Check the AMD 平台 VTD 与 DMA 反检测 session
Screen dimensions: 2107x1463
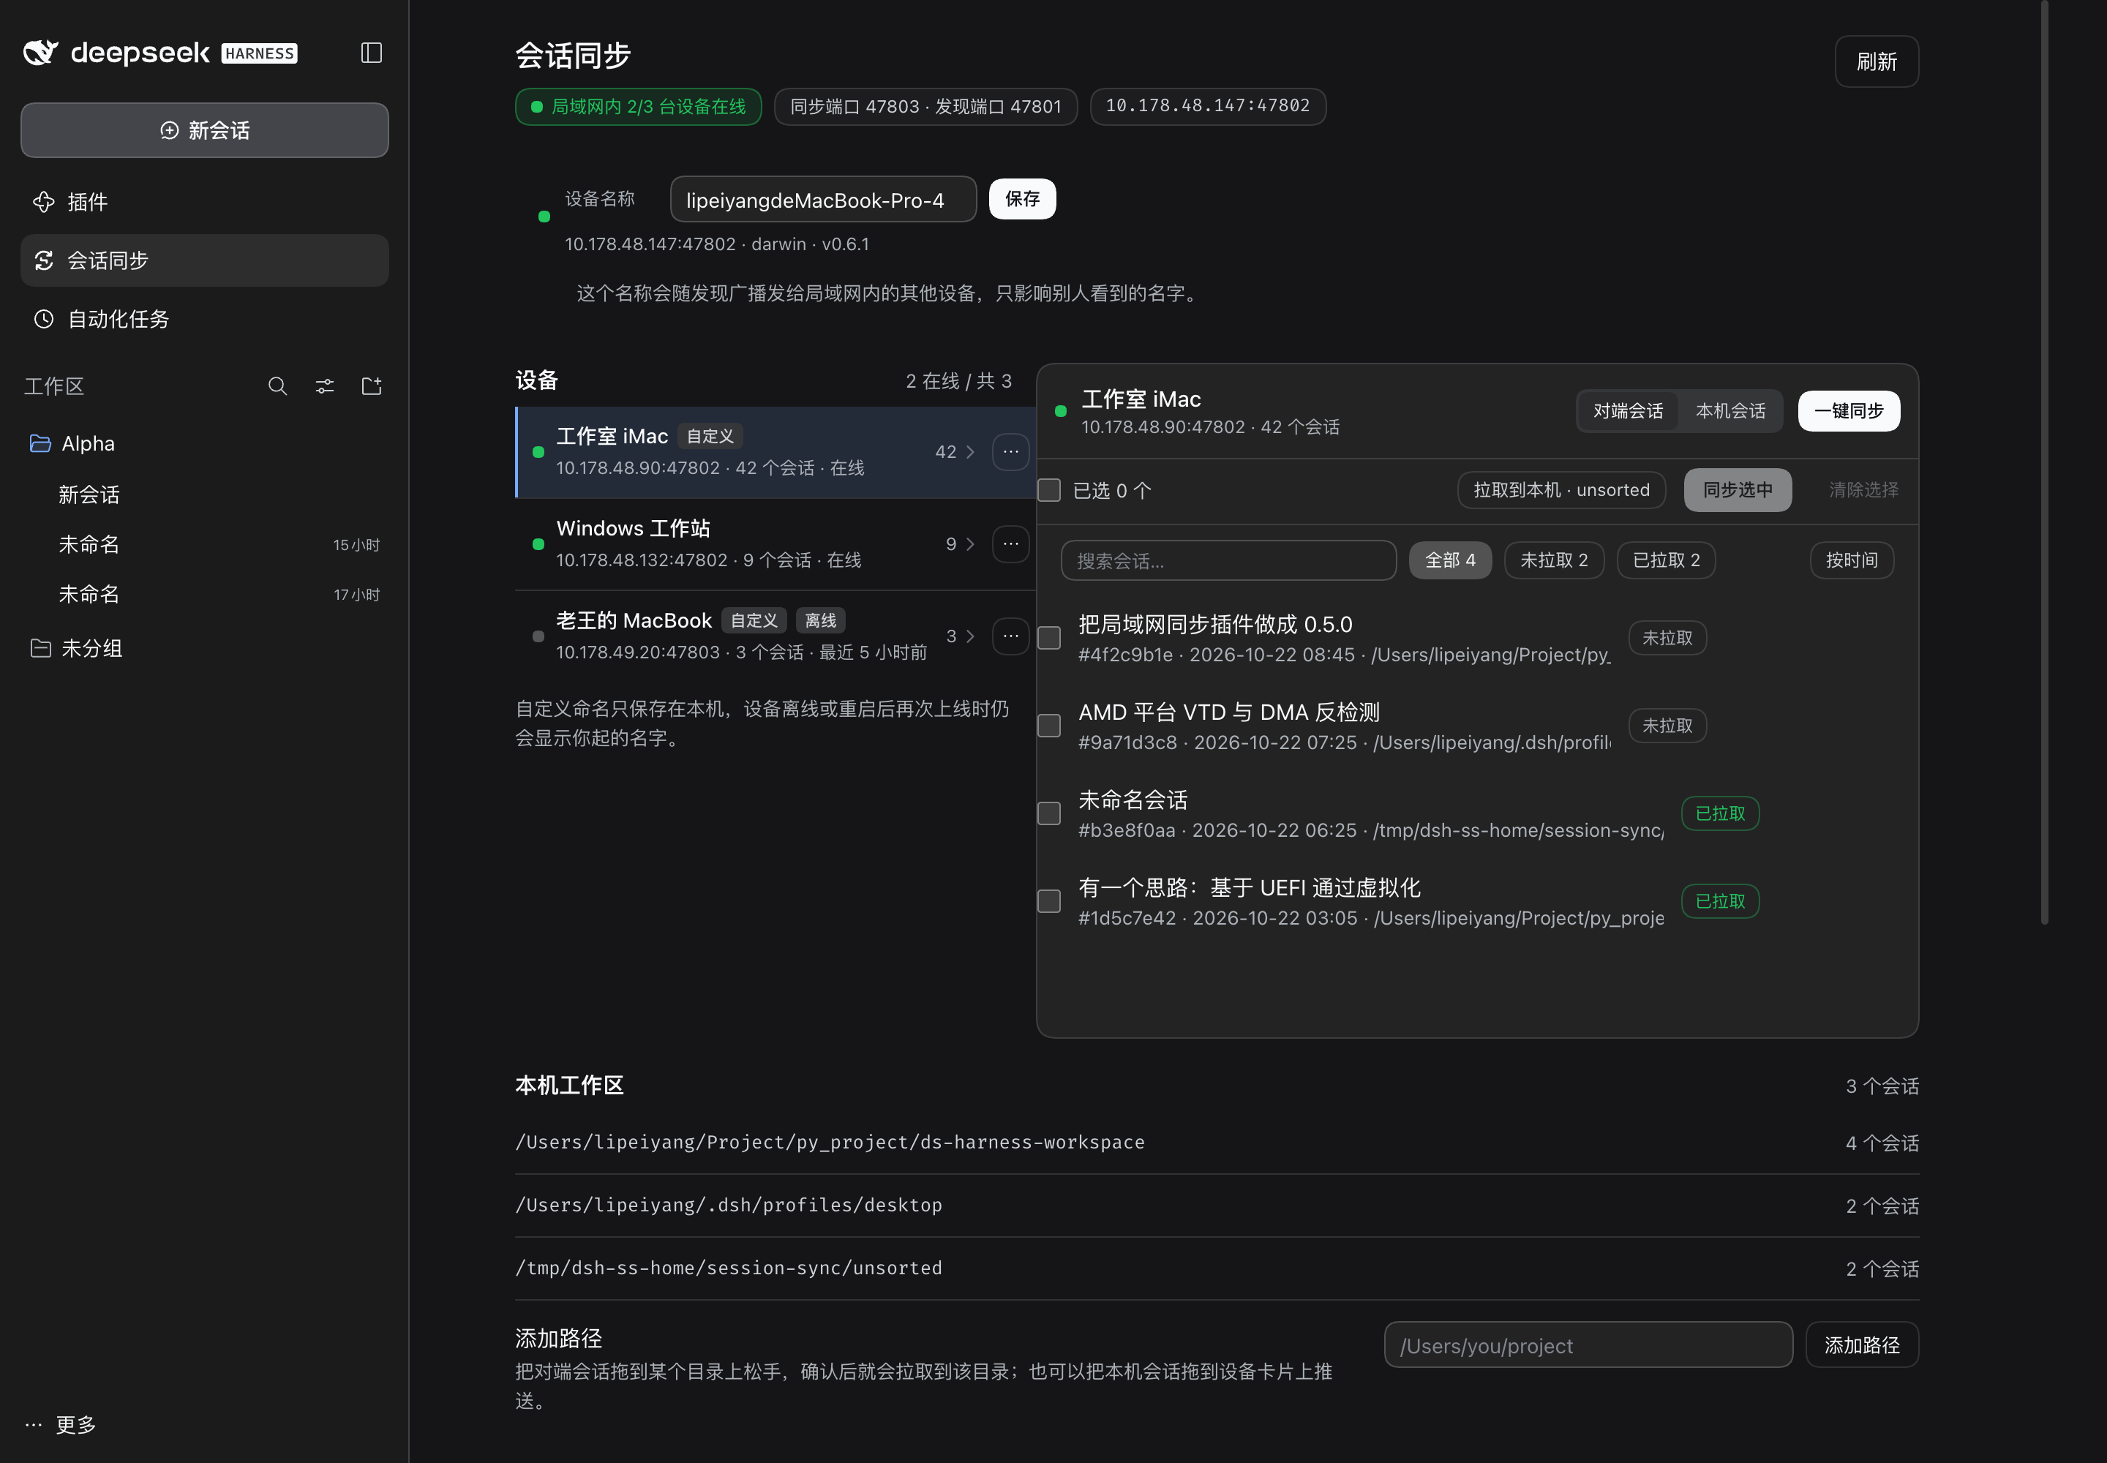click(1049, 725)
